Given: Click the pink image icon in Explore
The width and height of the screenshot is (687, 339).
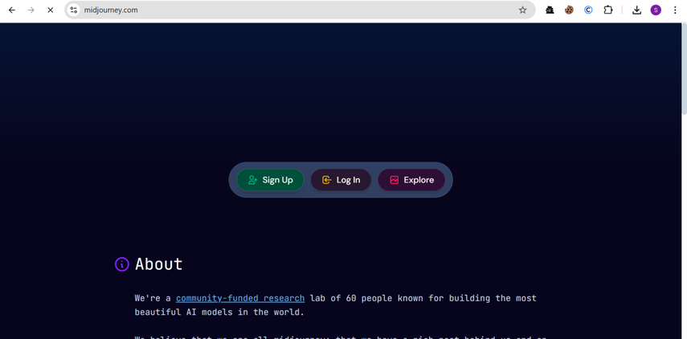Looking at the screenshot, I should point(395,180).
